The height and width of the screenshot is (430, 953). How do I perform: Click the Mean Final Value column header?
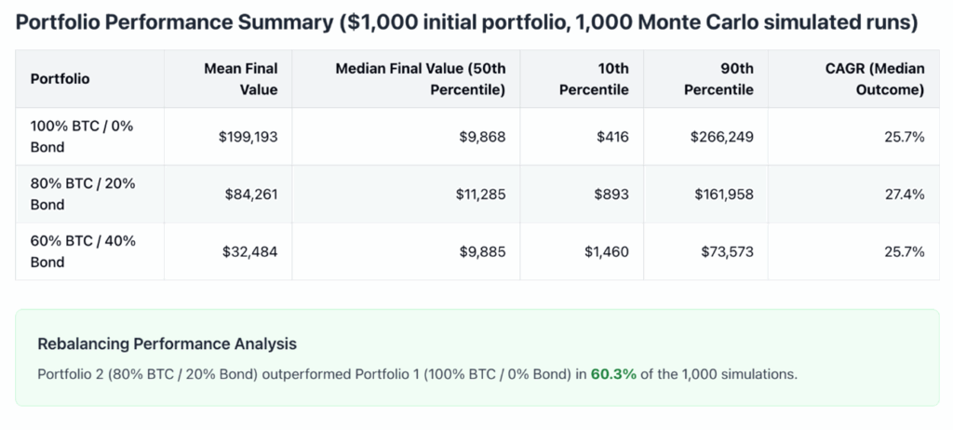[241, 79]
